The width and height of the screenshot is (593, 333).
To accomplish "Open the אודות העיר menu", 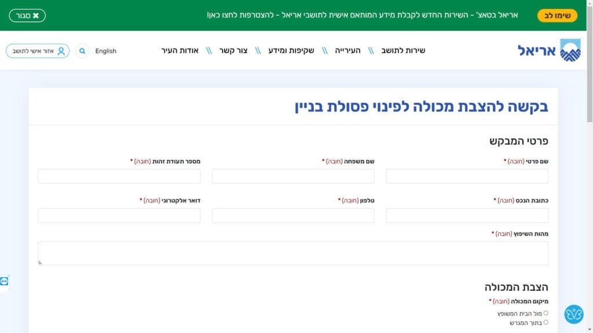I will 180,51.
